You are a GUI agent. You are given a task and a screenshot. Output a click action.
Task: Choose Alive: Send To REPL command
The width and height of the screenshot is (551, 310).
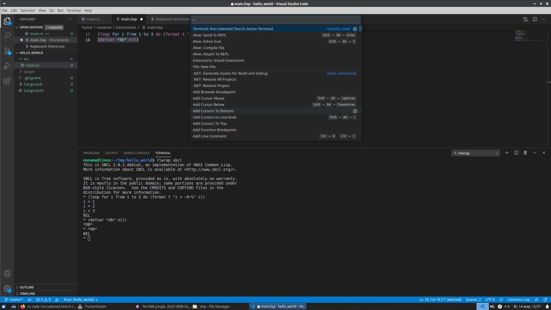pyautogui.click(x=275, y=35)
